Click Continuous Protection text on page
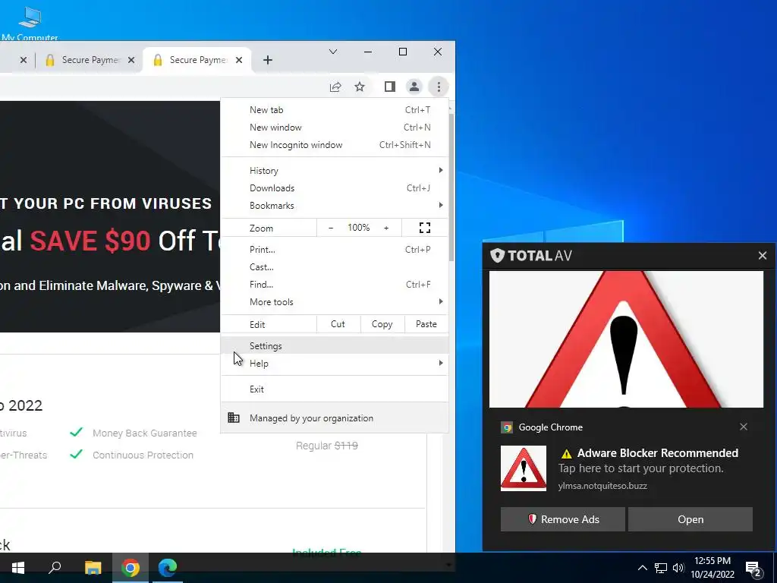Image resolution: width=777 pixels, height=583 pixels. [x=143, y=455]
